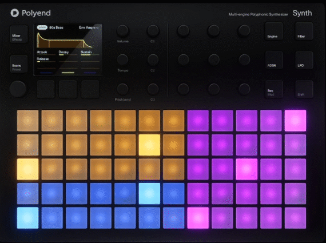This screenshot has height=243, width=326.
Task: Tap the bright pink pad ending the top row
Action: click(x=295, y=121)
